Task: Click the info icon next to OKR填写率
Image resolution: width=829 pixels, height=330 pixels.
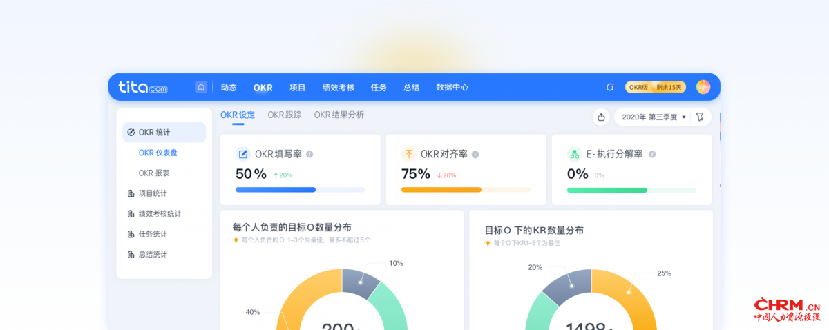Action: 309,154
